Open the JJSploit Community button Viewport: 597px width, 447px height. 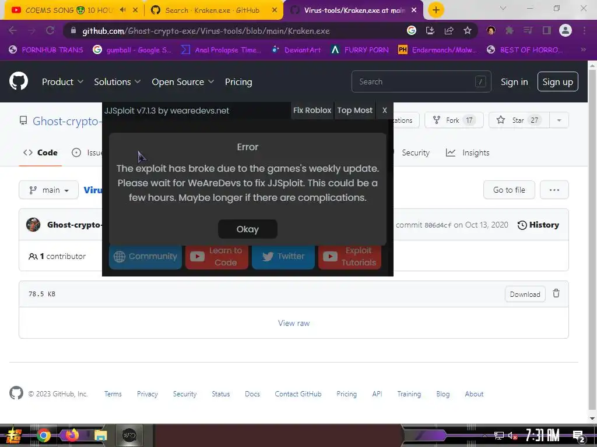click(145, 257)
